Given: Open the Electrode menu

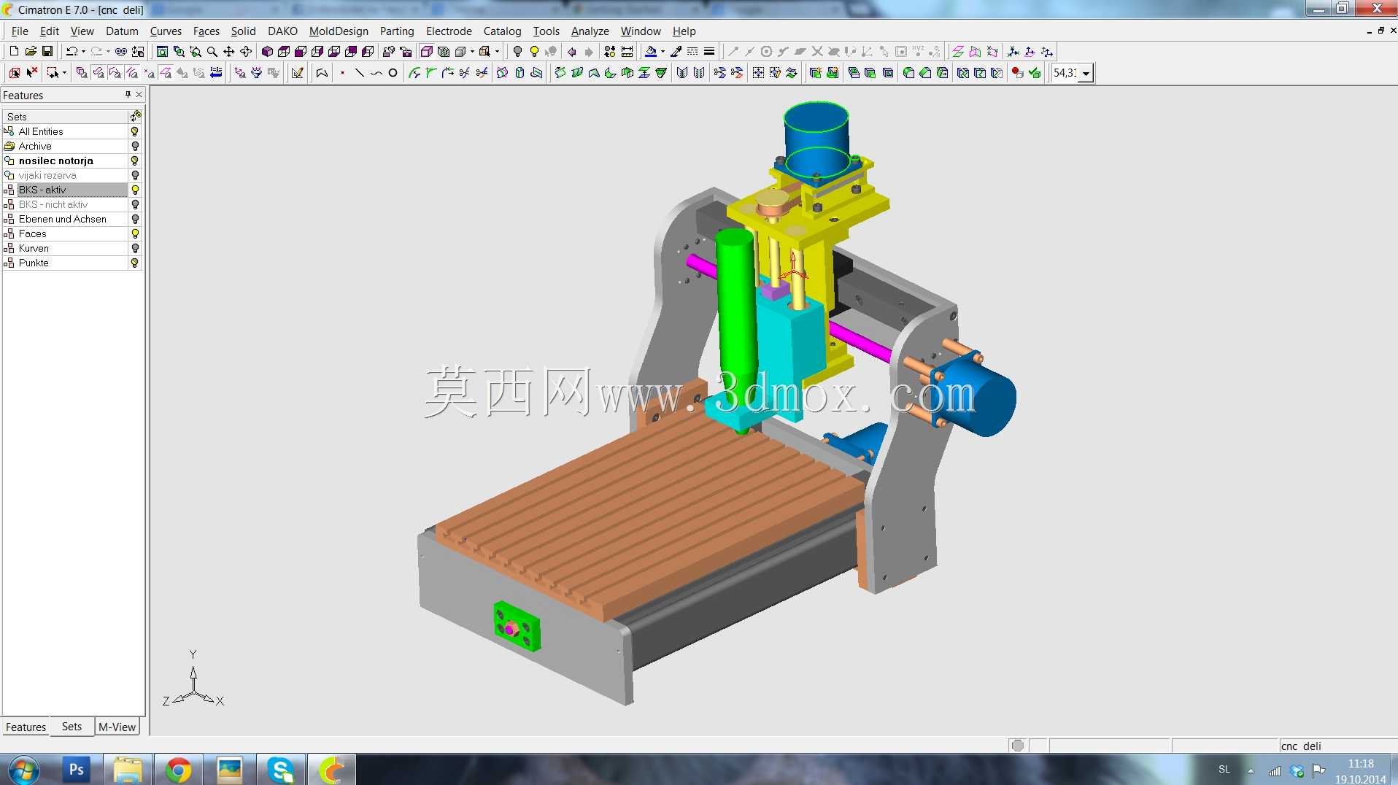Looking at the screenshot, I should pos(449,31).
